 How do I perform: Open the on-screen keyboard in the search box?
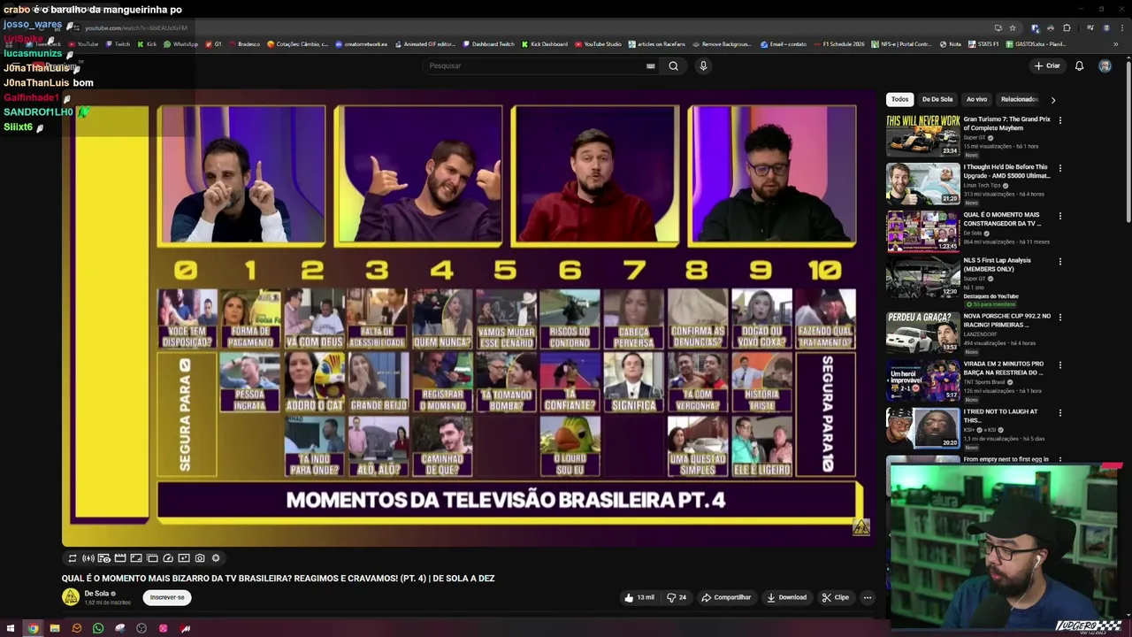[650, 65]
